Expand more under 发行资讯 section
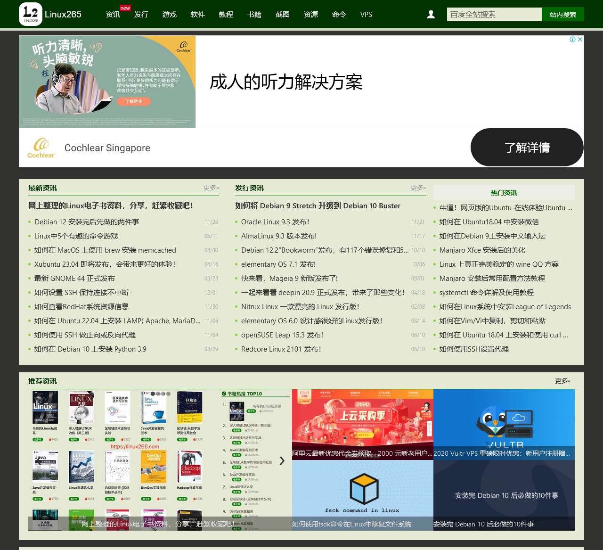This screenshot has width=603, height=550. [x=418, y=188]
